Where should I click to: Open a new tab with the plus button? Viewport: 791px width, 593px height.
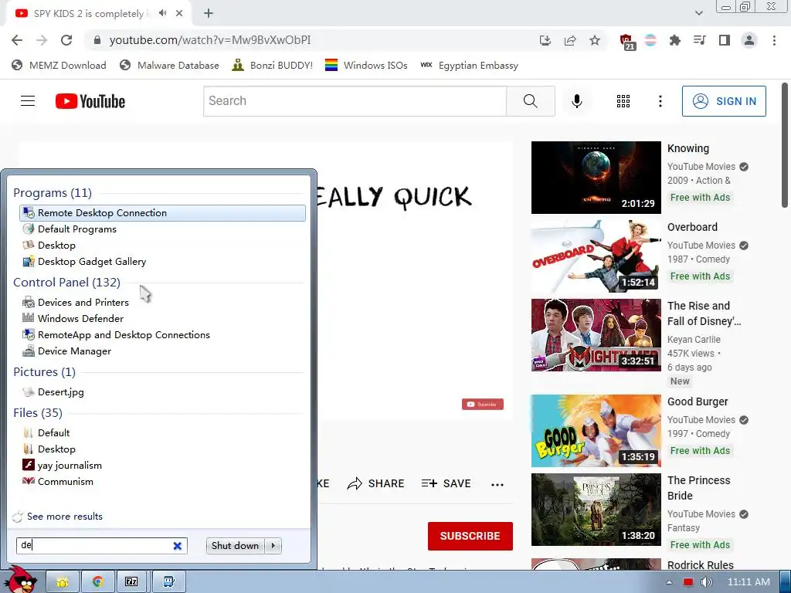click(209, 13)
